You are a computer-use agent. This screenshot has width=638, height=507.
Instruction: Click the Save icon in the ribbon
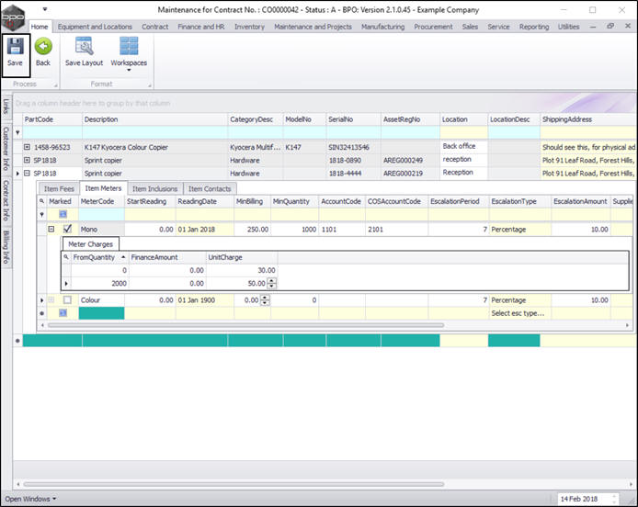point(15,46)
